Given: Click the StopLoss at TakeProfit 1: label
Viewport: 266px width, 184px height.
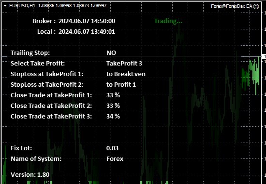Looking at the screenshot, I should pyautogui.click(x=47, y=74).
